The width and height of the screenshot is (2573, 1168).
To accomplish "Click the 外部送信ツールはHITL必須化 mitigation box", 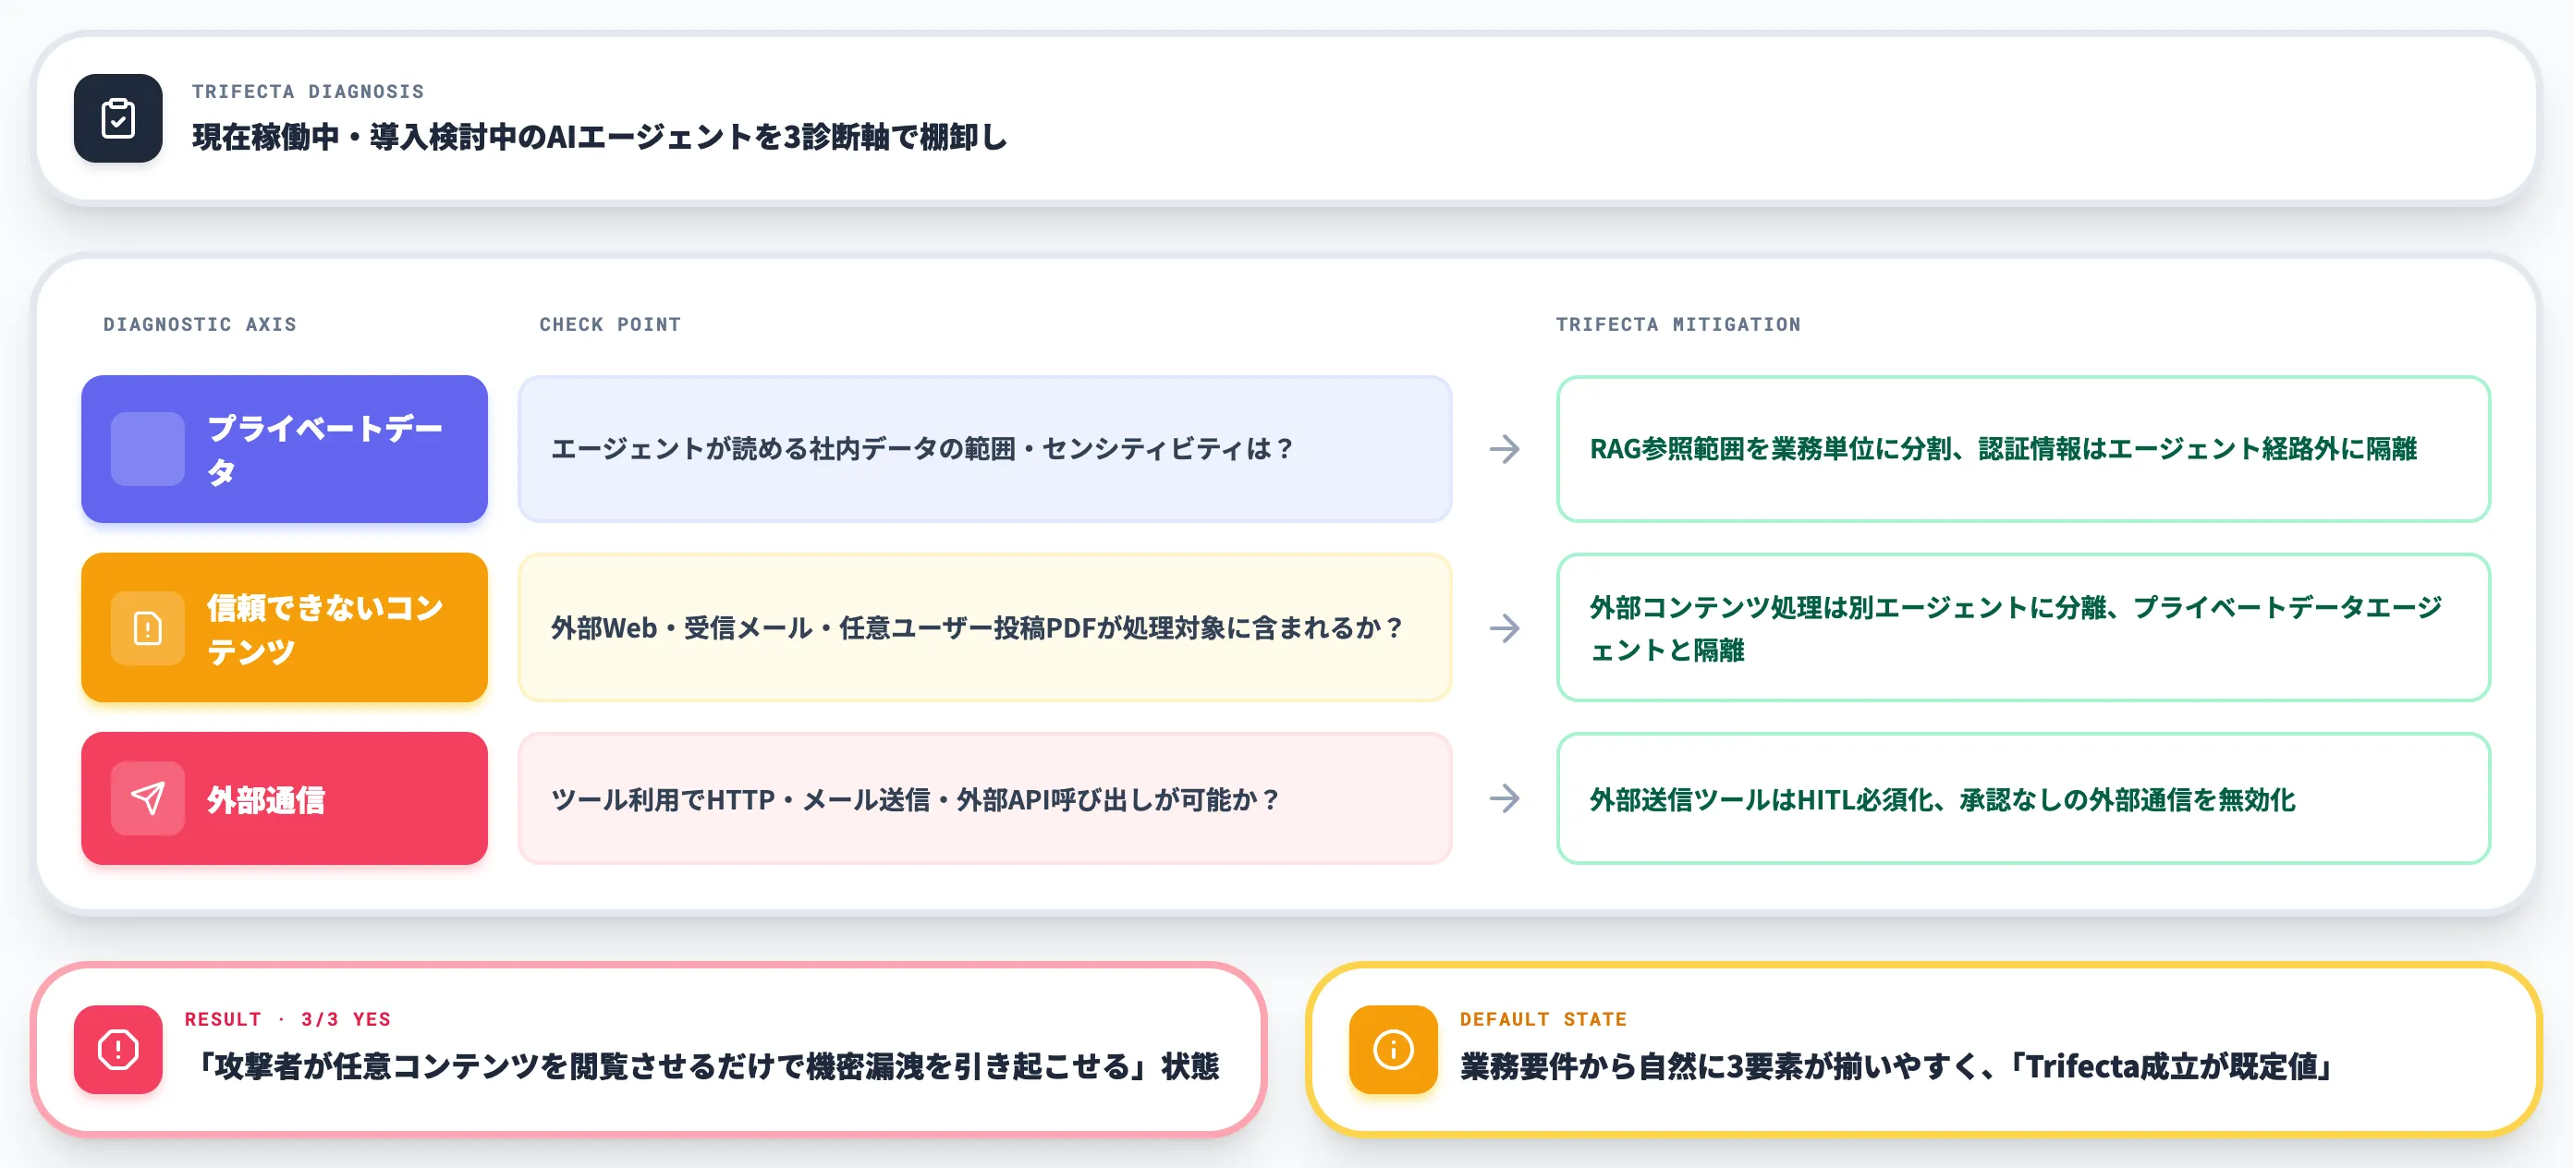I will pyautogui.click(x=2024, y=798).
